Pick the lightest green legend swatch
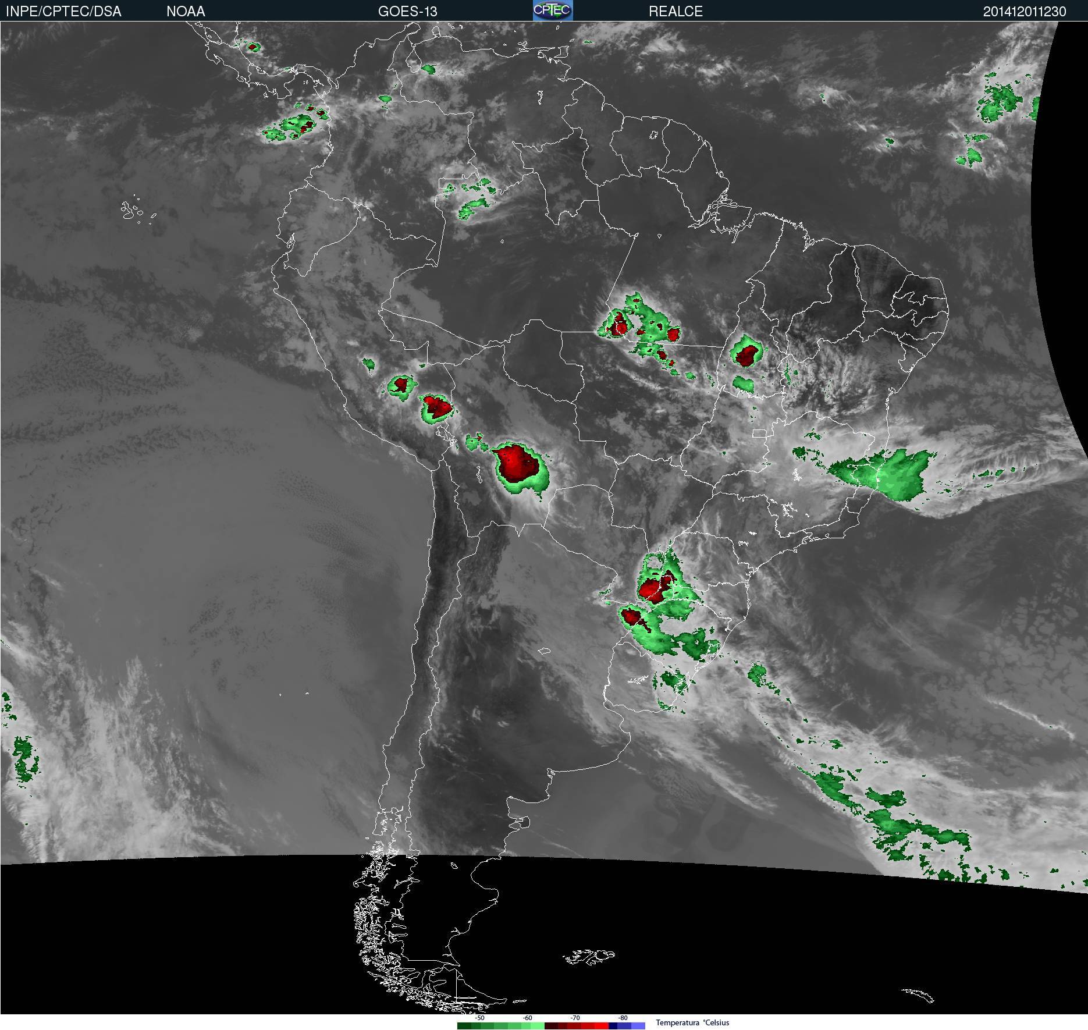Image resolution: width=1088 pixels, height=1030 pixels. pyautogui.click(x=538, y=1026)
